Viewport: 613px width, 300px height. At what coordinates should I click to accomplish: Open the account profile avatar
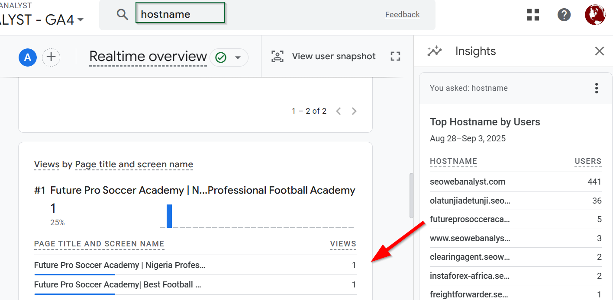(x=595, y=15)
